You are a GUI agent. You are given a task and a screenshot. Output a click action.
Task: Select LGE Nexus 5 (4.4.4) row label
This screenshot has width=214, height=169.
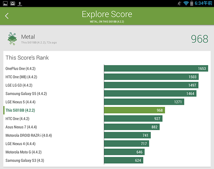coord(20,102)
